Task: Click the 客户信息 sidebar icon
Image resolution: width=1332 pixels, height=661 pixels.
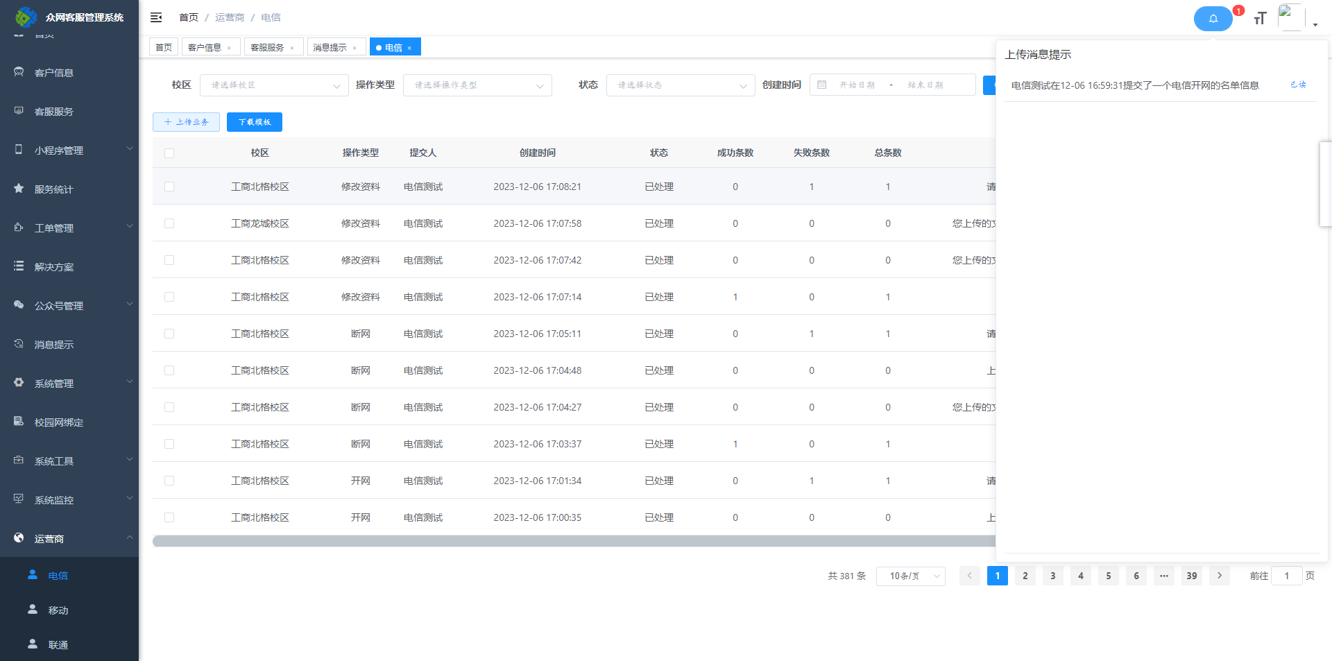Action: [x=19, y=72]
